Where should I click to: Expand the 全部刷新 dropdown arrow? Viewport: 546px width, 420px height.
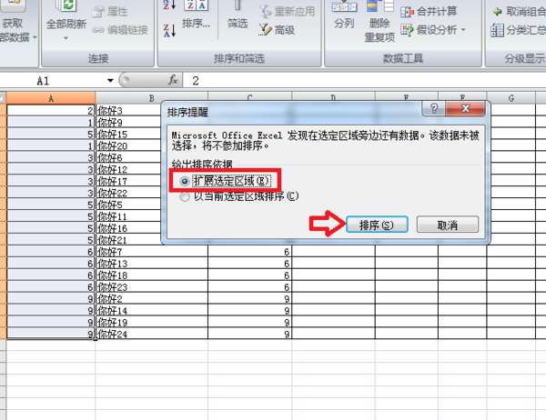coord(66,38)
